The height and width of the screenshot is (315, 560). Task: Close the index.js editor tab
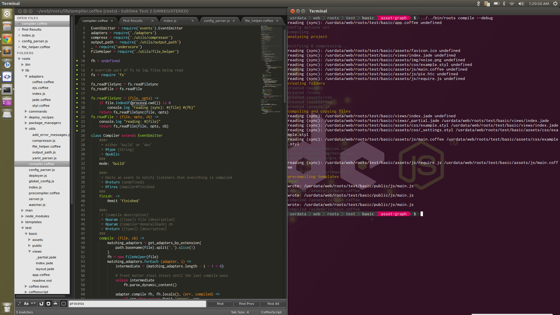click(x=192, y=21)
